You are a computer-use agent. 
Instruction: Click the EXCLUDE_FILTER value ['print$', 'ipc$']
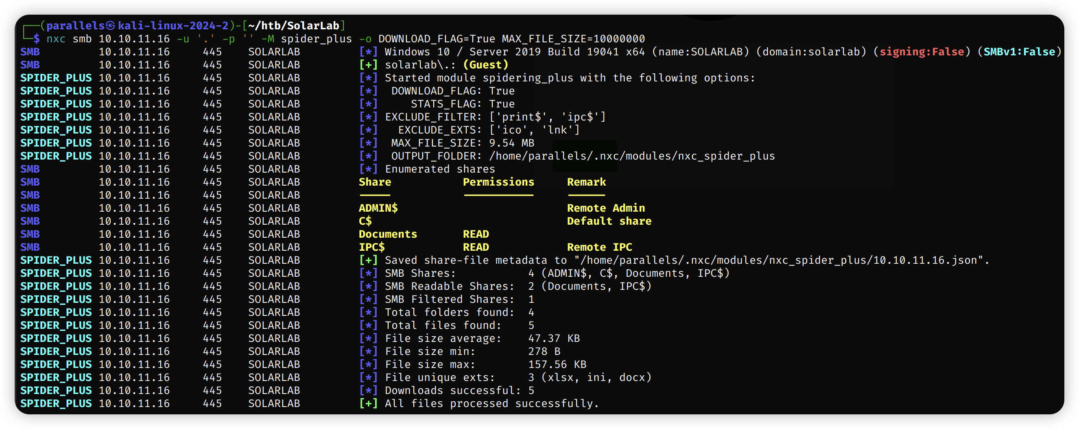pos(548,116)
